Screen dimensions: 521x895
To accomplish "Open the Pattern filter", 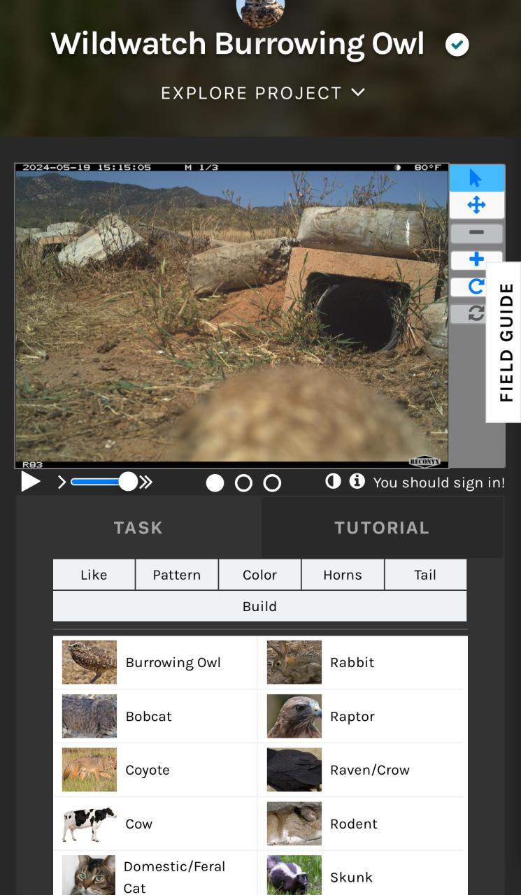I will click(x=177, y=575).
